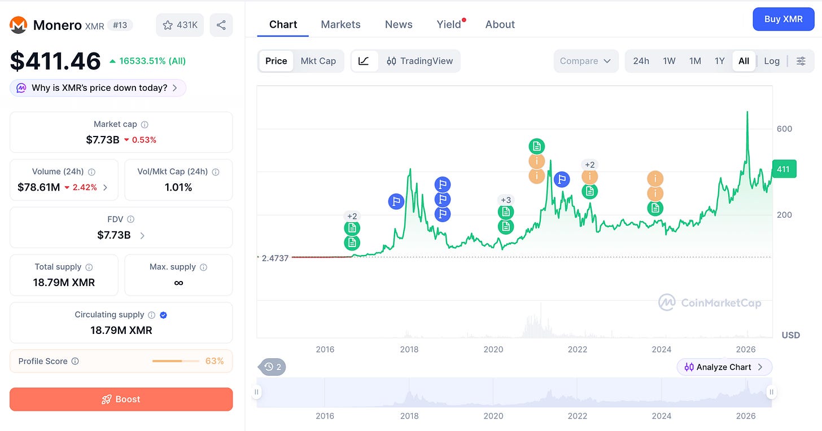Click the Circulating supply verified badge
Screen dimensions: 822x431
coord(163,315)
